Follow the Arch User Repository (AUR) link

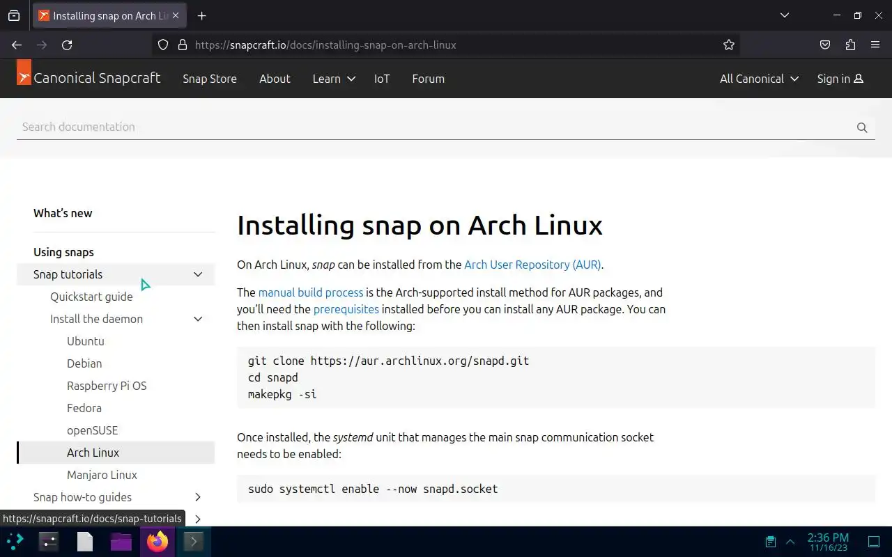533,265
